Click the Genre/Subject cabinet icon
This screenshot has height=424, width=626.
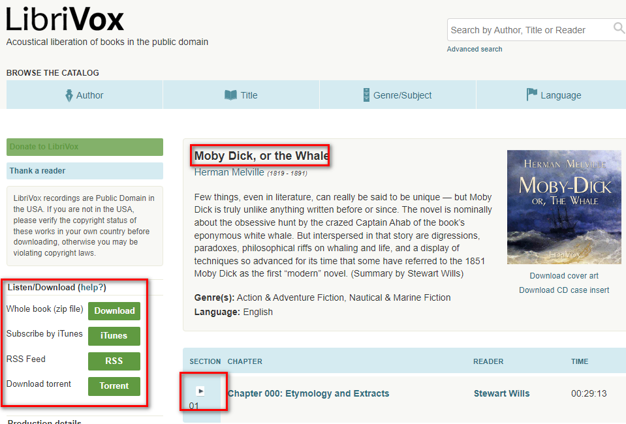click(x=366, y=95)
